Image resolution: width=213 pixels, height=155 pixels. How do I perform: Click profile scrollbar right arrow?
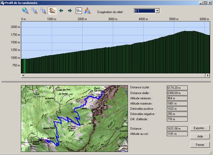coord(207,76)
